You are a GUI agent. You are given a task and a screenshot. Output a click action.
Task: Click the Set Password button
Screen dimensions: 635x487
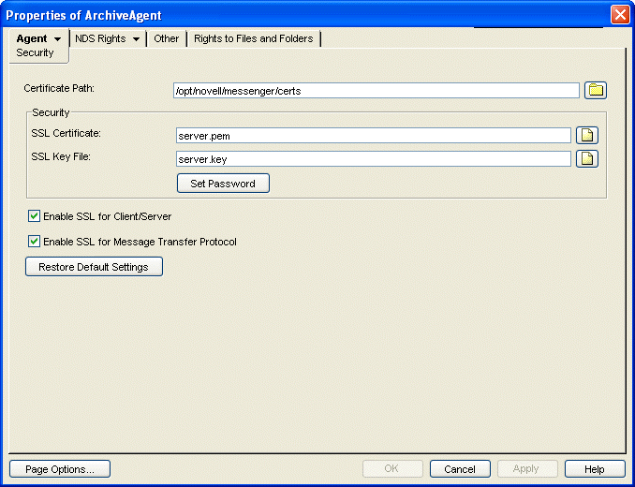coord(223,184)
